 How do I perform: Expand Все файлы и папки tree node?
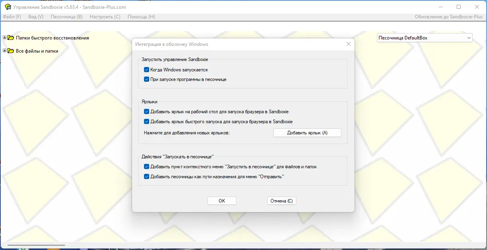click(x=5, y=51)
